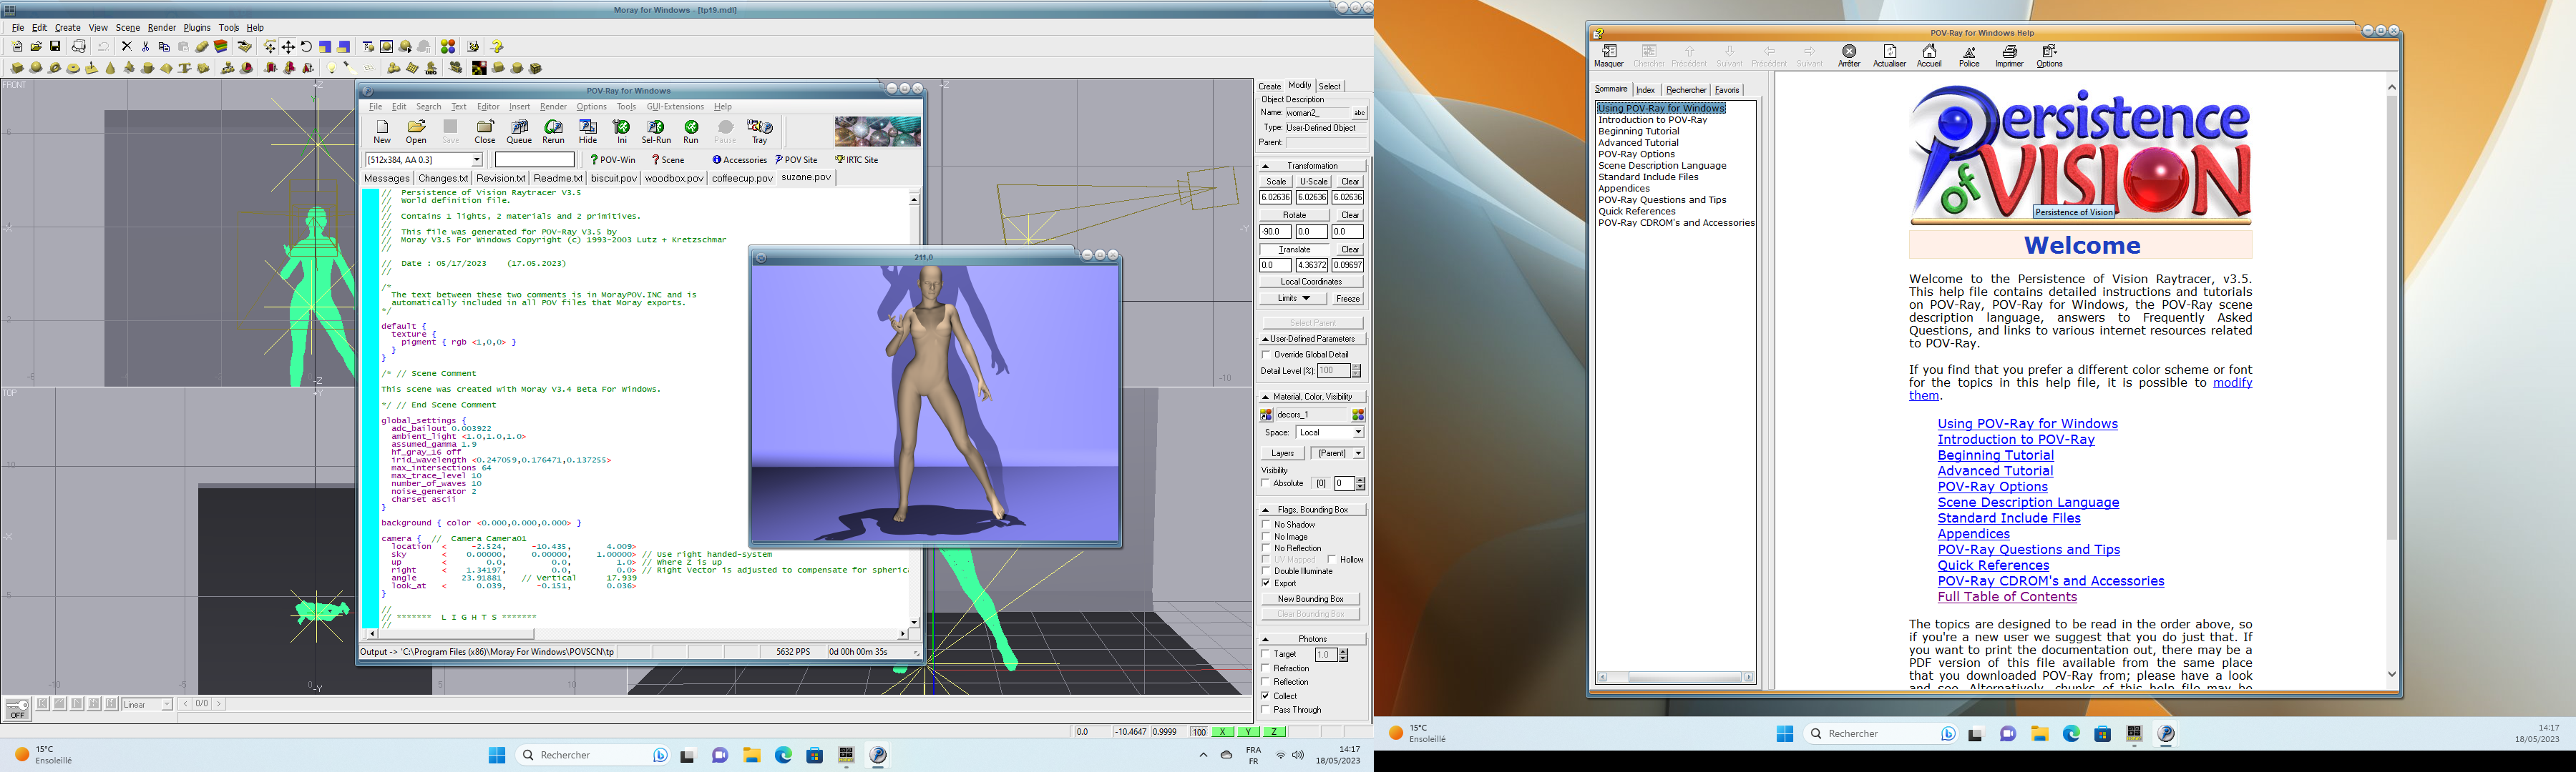Switch to the woodbox.pov tab
The image size is (2576, 772).
tap(673, 178)
